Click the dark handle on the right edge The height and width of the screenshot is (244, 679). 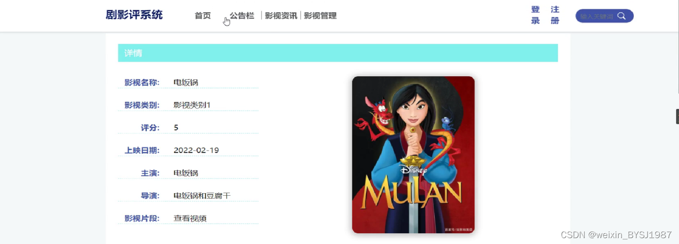click(x=677, y=116)
